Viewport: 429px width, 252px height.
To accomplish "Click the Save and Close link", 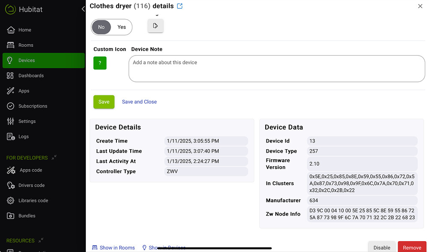I will [x=139, y=102].
